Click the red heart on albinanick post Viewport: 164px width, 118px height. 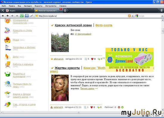[x=92, y=59]
